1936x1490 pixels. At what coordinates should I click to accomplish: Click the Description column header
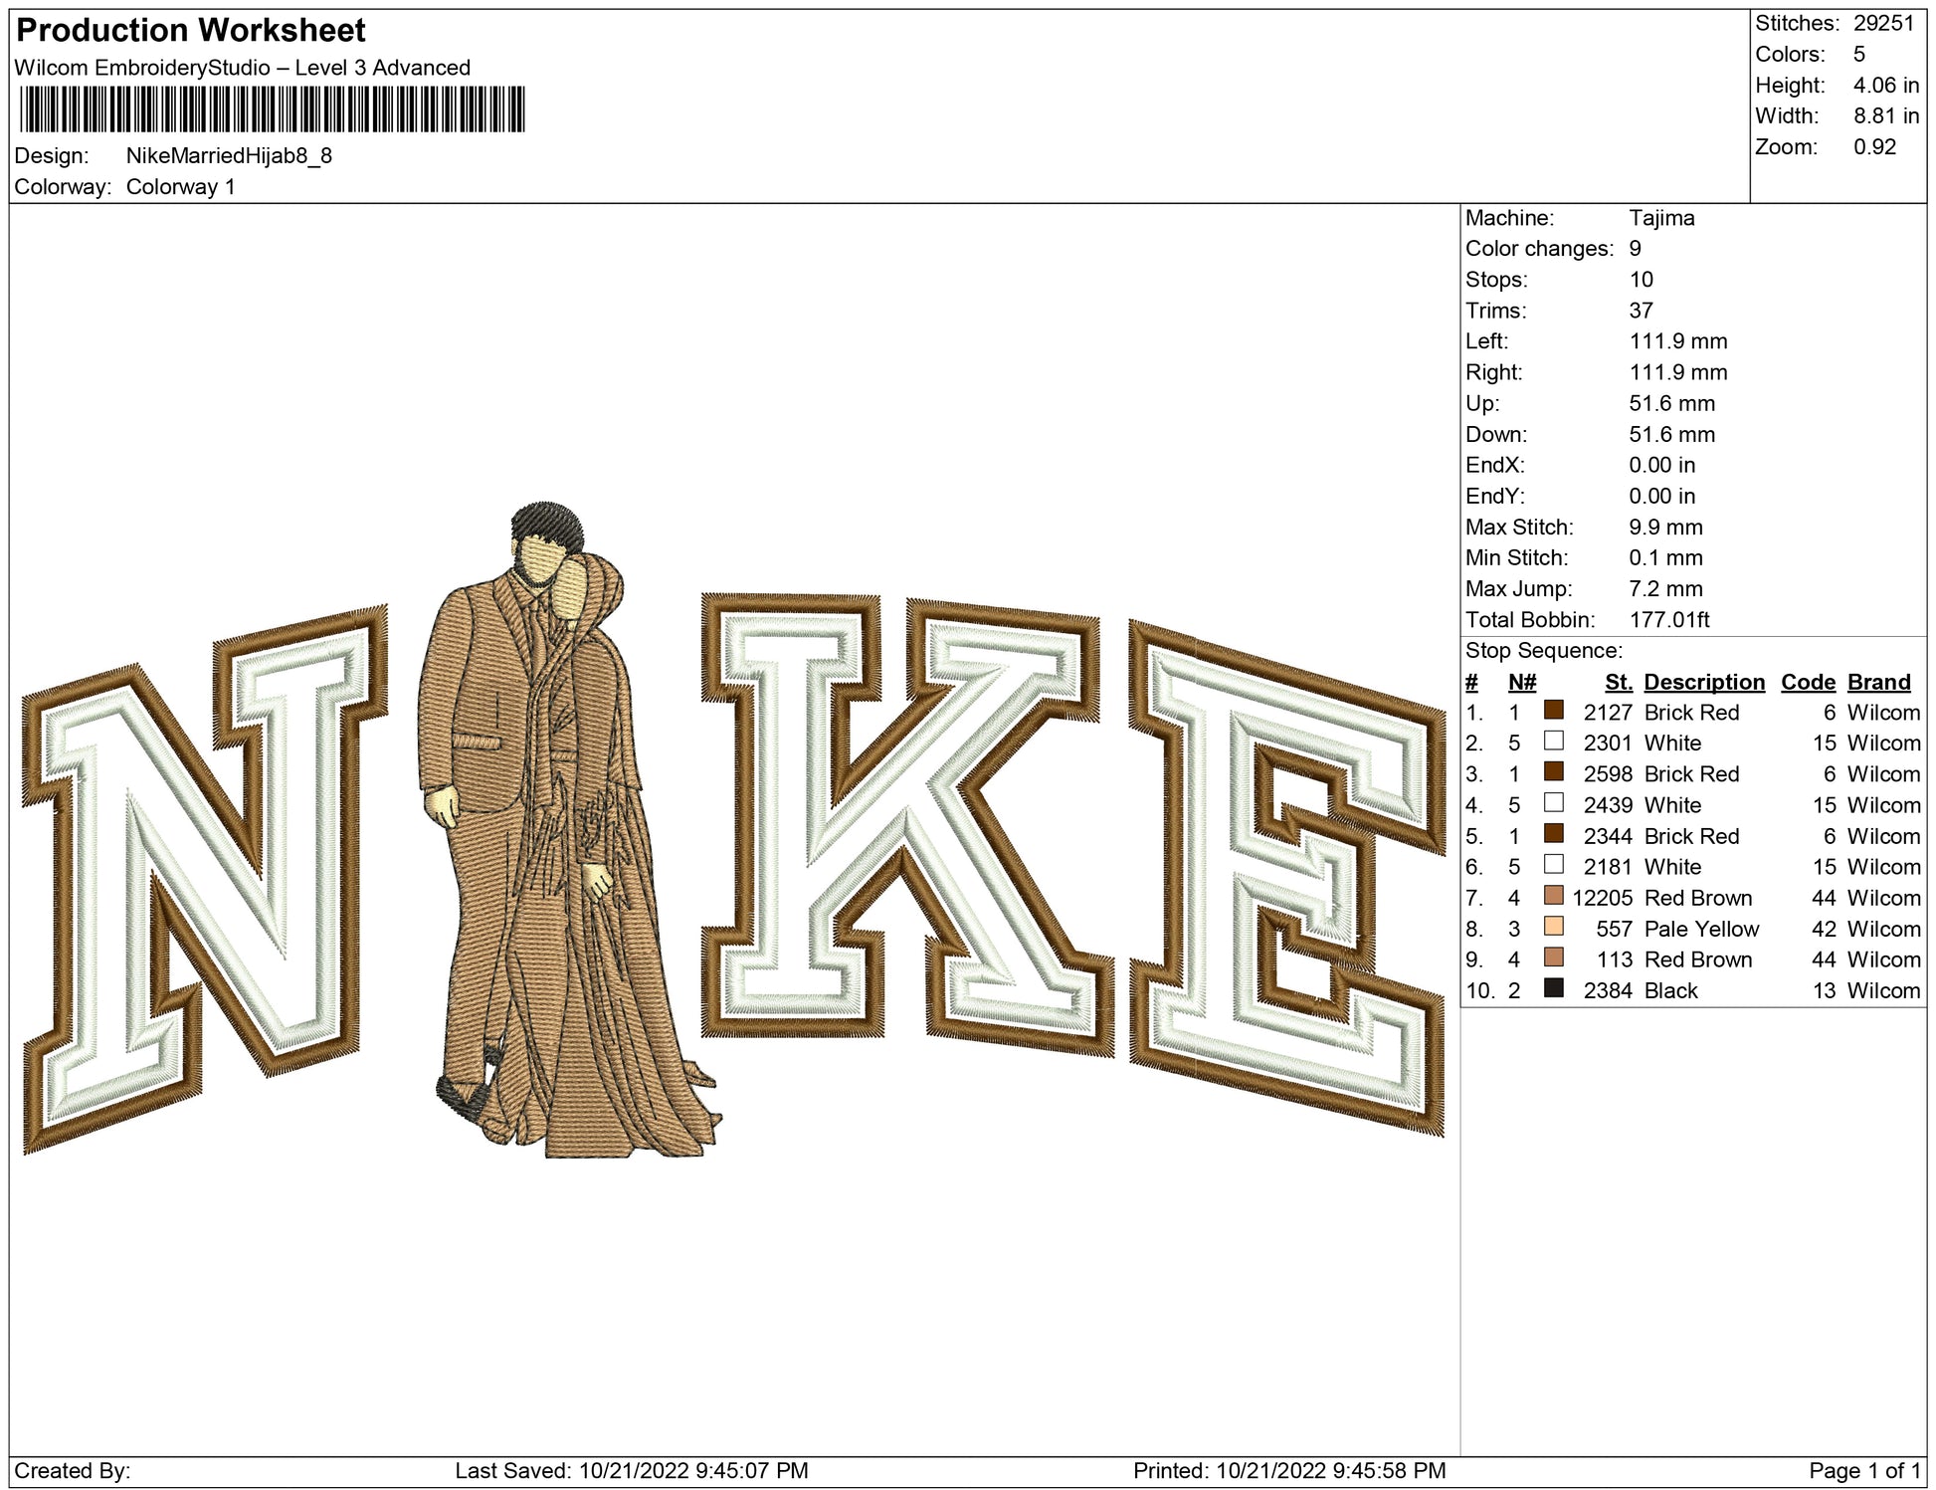[1703, 682]
